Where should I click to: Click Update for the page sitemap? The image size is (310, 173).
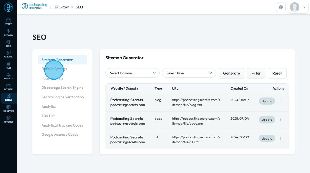(x=267, y=120)
